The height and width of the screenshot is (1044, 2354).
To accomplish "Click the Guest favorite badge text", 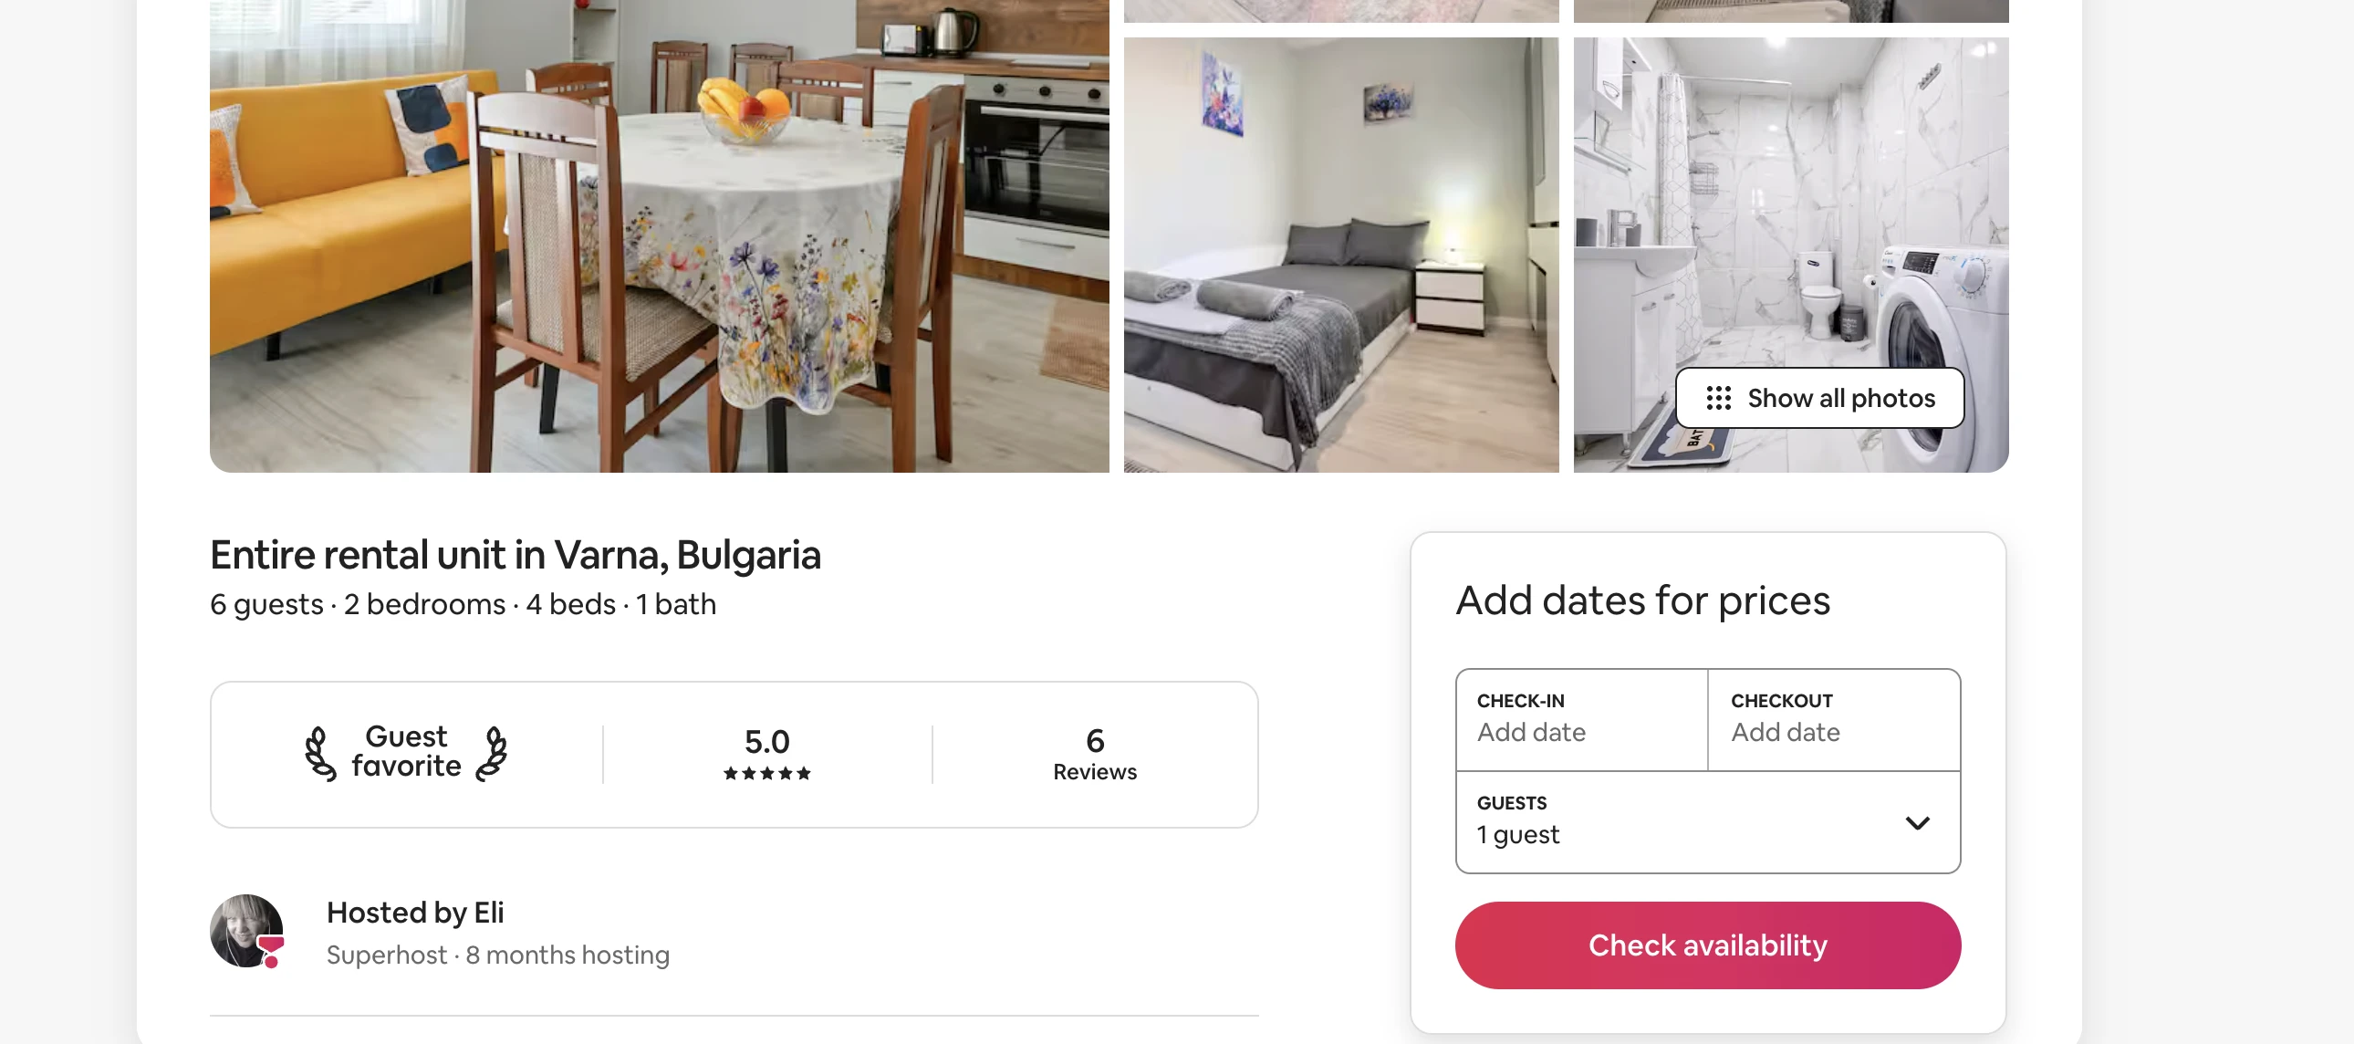I will tap(406, 751).
